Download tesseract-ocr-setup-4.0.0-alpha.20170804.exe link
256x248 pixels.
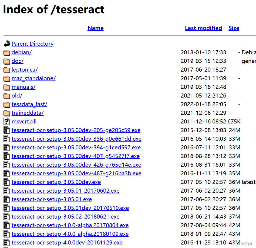tap(70, 226)
